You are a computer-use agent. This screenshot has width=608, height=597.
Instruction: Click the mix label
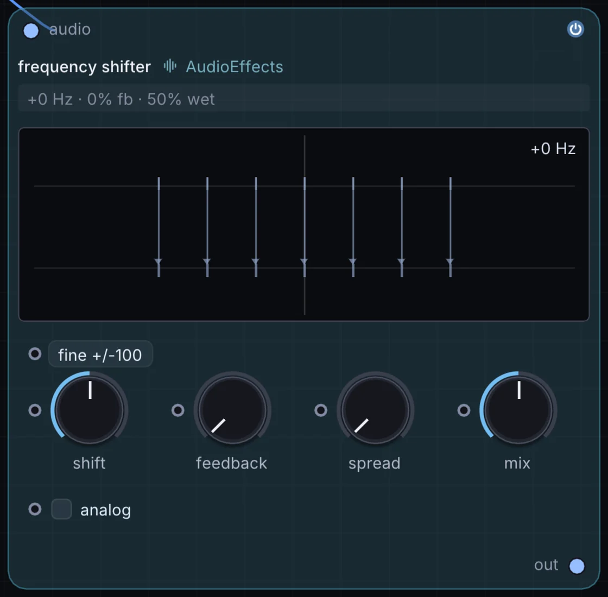click(517, 463)
